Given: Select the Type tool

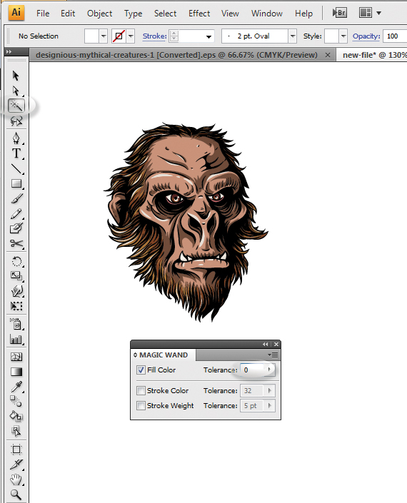Looking at the screenshot, I should click(x=16, y=153).
